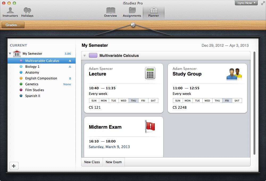The height and width of the screenshot is (181, 266).
Task: Click the 3.86 GPA value
Action: [x=68, y=54]
